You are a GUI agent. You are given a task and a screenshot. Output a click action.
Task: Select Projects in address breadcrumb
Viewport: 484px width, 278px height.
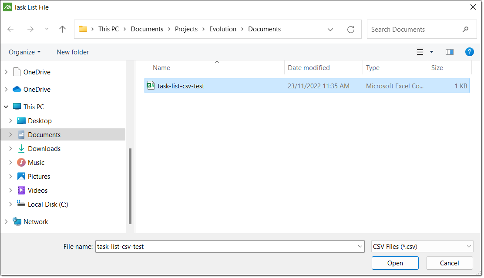coord(186,29)
